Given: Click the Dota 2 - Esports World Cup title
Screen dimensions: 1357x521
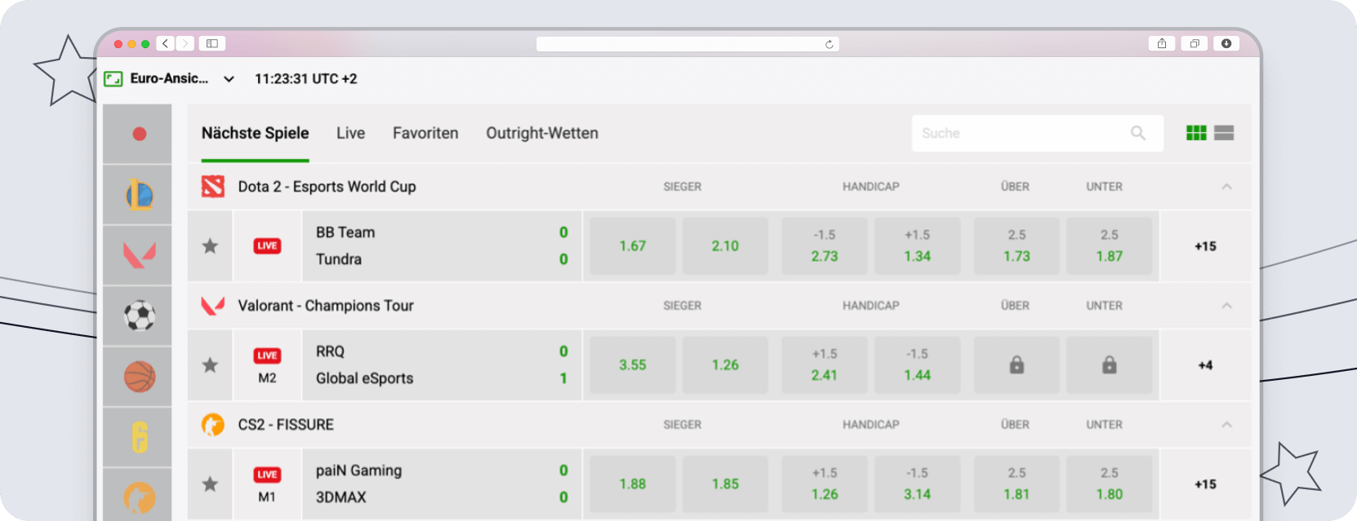Looking at the screenshot, I should click(327, 187).
